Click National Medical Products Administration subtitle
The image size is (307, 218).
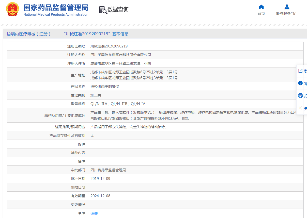[x=56, y=14]
